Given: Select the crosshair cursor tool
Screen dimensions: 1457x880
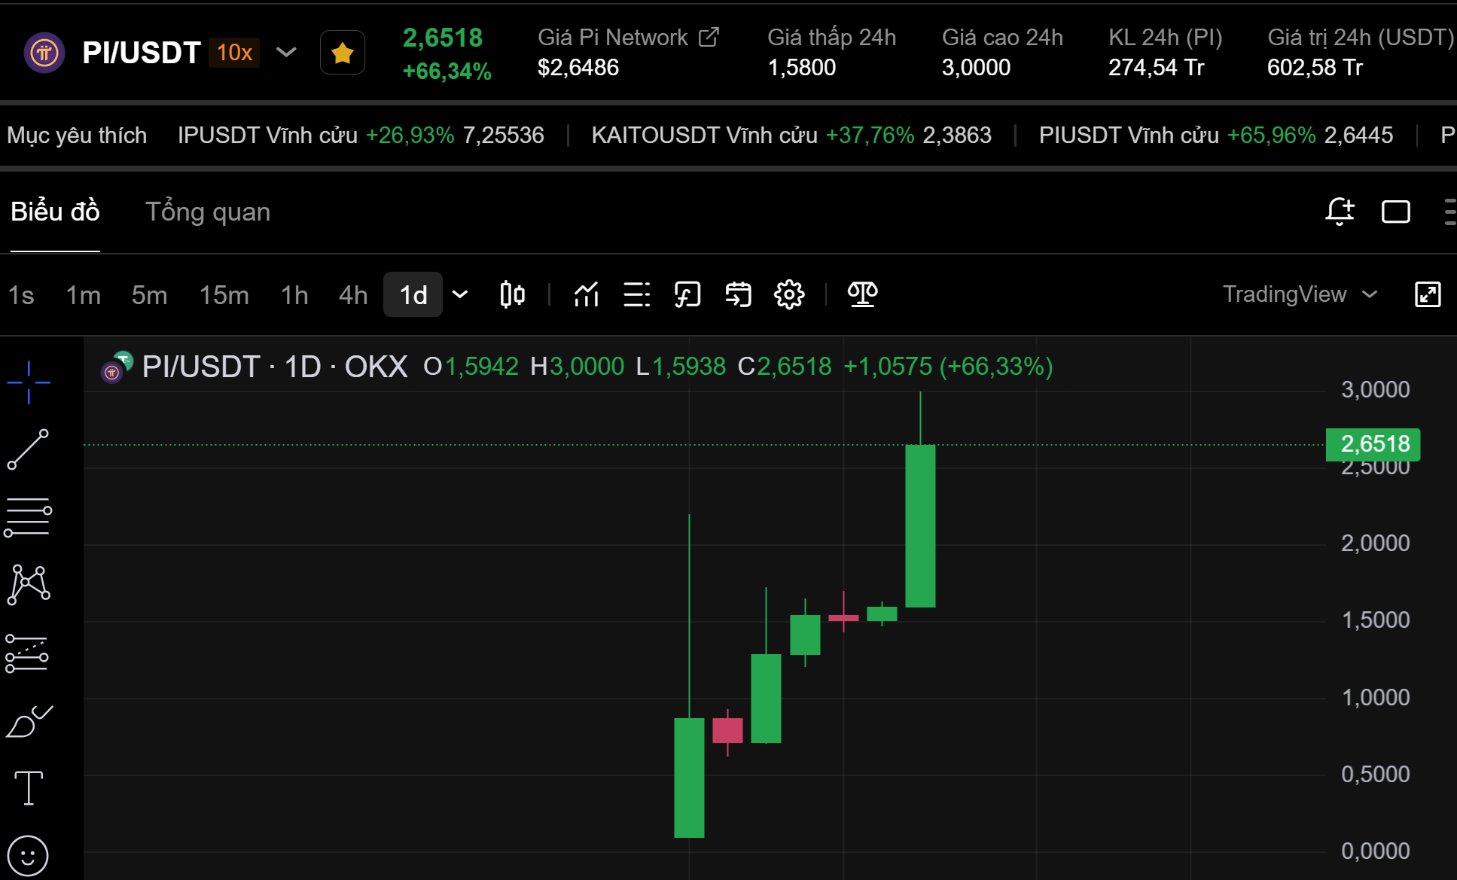Looking at the screenshot, I should pyautogui.click(x=29, y=382).
